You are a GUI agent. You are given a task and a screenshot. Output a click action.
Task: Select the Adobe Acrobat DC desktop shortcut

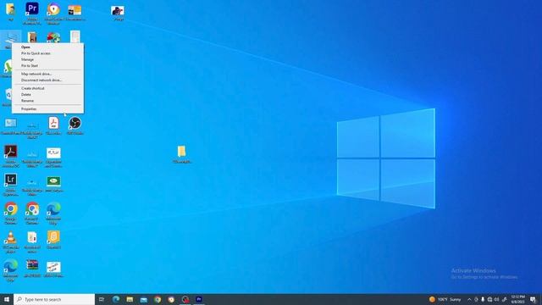11,156
